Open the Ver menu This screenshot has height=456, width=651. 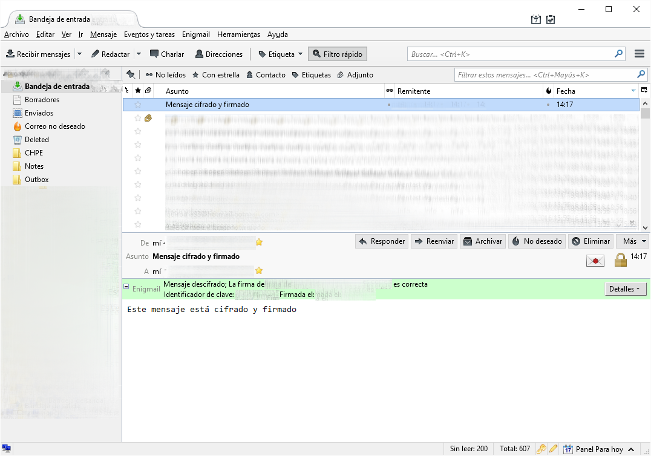point(67,34)
